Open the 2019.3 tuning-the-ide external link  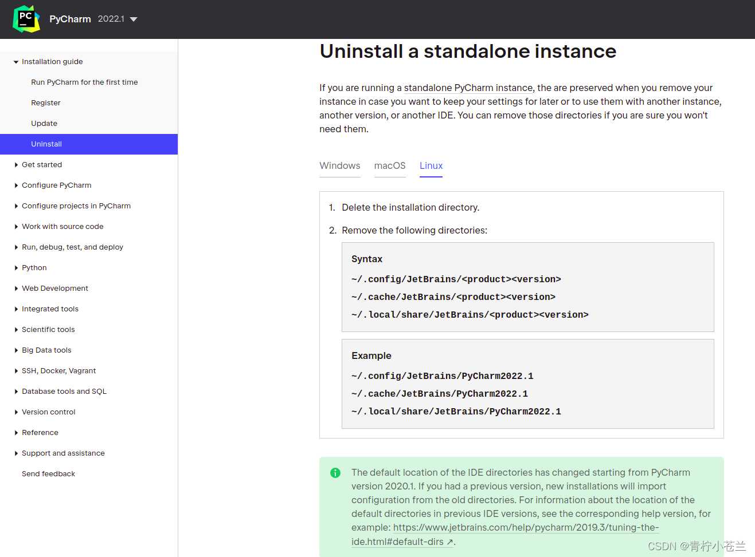click(x=526, y=527)
